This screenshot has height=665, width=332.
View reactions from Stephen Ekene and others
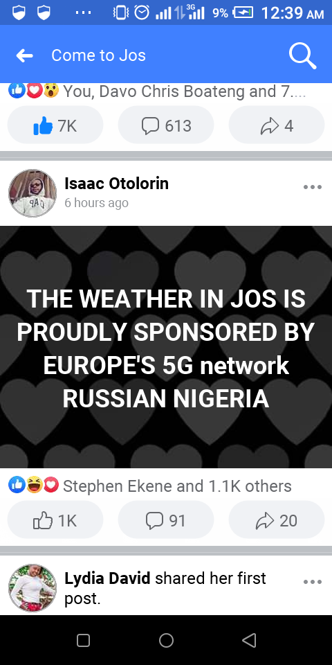(x=150, y=486)
